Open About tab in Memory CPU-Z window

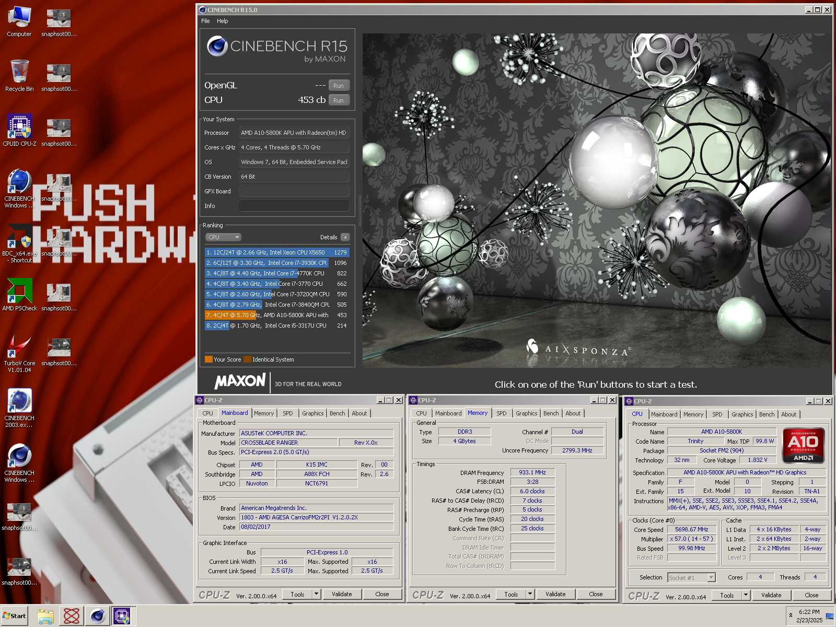573,413
